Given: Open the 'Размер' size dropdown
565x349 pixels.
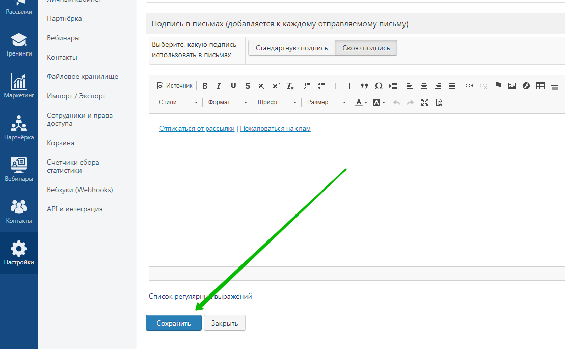Looking at the screenshot, I should pos(326,102).
